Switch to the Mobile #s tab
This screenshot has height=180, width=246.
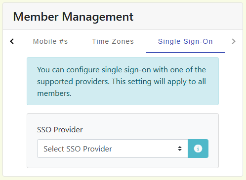pos(50,41)
